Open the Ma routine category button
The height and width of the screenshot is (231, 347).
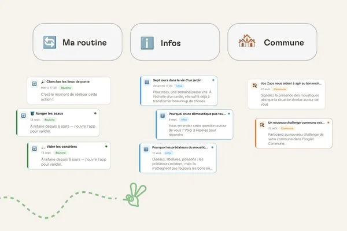pos(77,42)
